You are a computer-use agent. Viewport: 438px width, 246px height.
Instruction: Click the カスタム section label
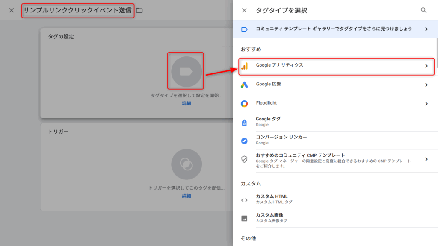pyautogui.click(x=251, y=184)
